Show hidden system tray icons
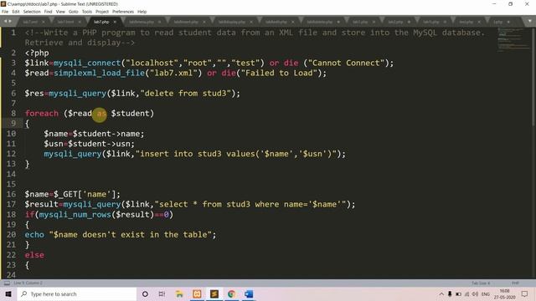 pos(441,294)
